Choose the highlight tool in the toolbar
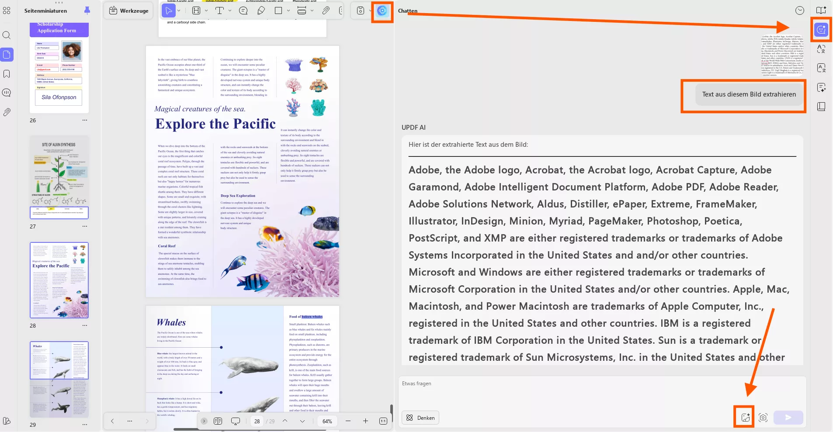The width and height of the screenshot is (833, 432). [x=196, y=10]
